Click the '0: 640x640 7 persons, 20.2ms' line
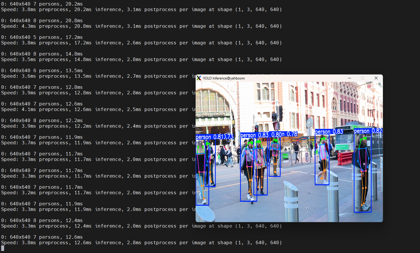Image resolution: width=420 pixels, height=253 pixels. pos(42,4)
